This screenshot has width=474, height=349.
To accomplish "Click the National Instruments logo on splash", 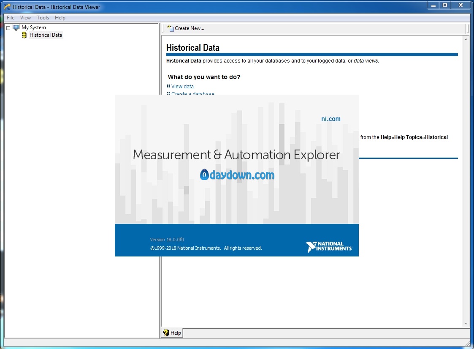I will (x=329, y=246).
